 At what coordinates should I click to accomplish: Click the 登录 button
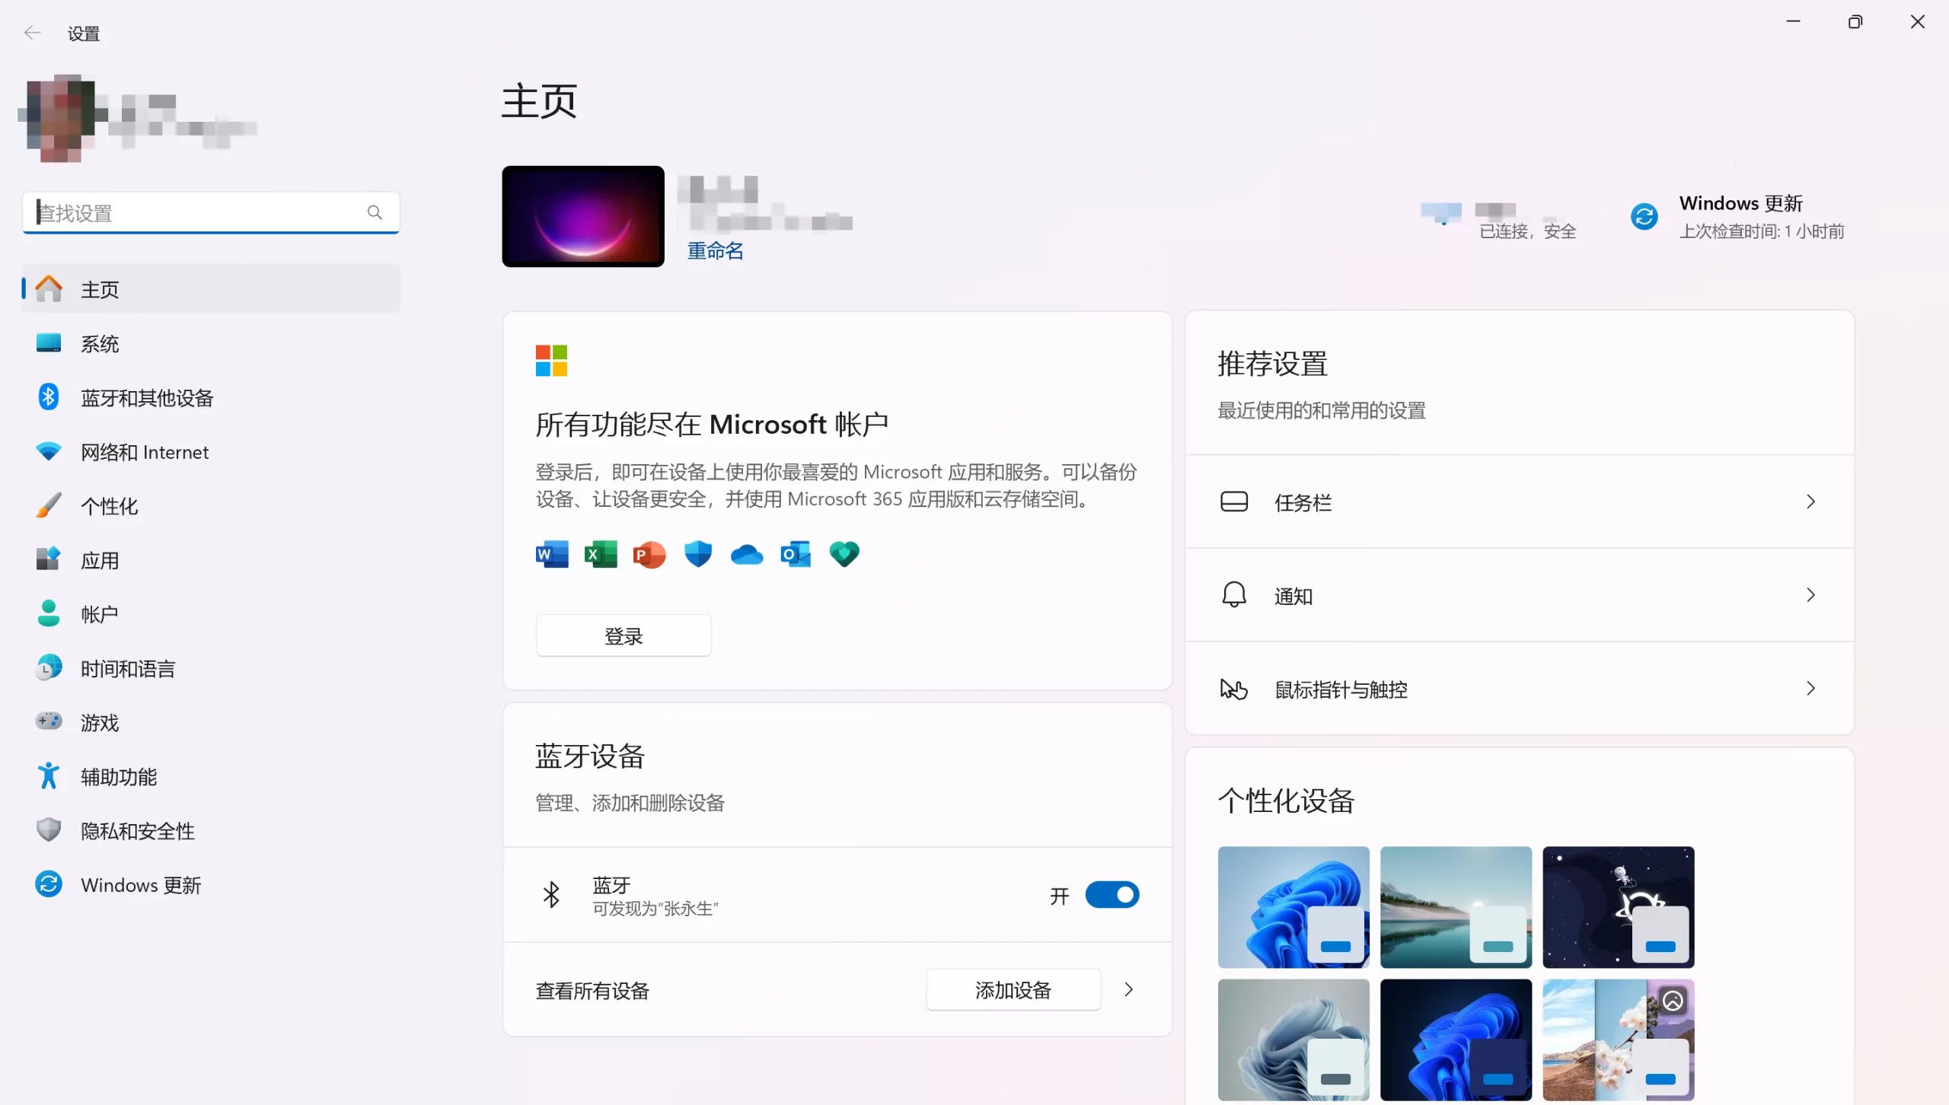pyautogui.click(x=624, y=635)
